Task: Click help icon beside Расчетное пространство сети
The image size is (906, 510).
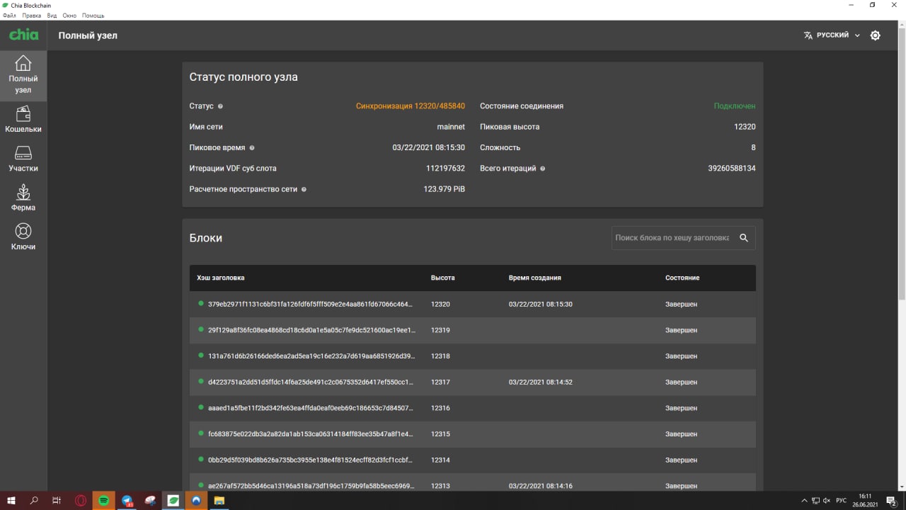Action: click(304, 190)
